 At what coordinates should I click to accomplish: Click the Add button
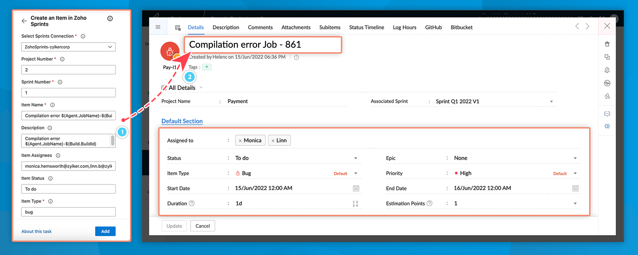[x=105, y=231]
